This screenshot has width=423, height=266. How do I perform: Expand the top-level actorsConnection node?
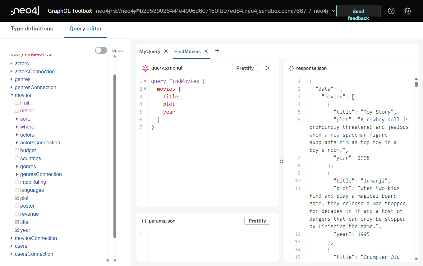point(11,71)
